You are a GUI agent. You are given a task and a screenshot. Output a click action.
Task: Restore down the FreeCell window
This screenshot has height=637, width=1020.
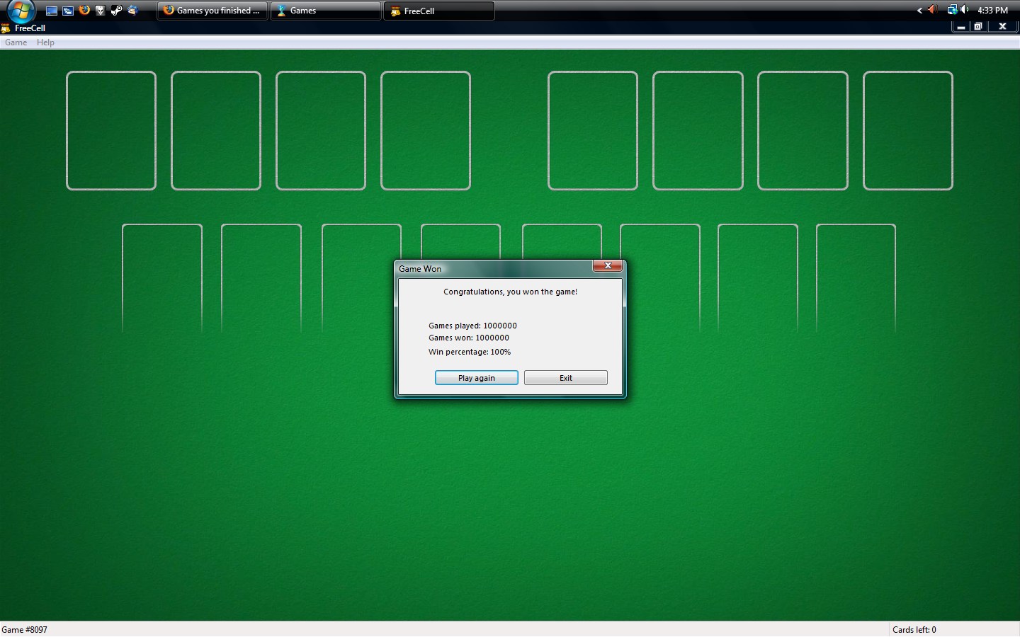(978, 27)
